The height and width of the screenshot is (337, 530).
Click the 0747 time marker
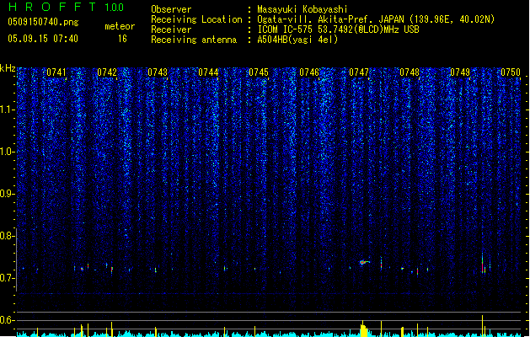tap(359, 72)
